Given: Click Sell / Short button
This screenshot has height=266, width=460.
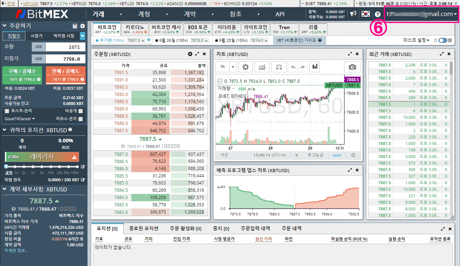Looking at the screenshot, I should point(66,75).
